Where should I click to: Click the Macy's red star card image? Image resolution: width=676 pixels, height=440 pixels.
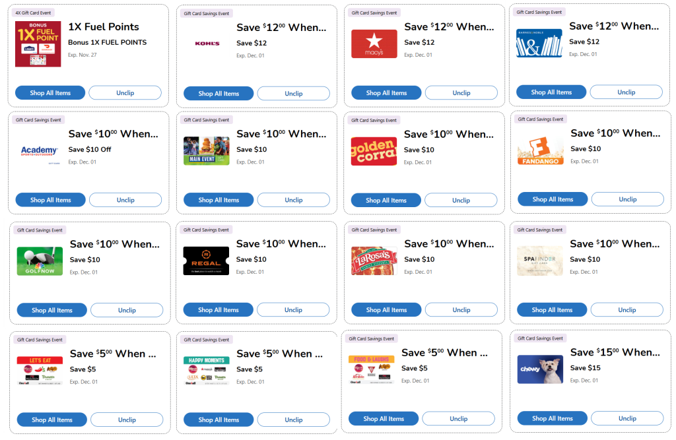coord(374,44)
